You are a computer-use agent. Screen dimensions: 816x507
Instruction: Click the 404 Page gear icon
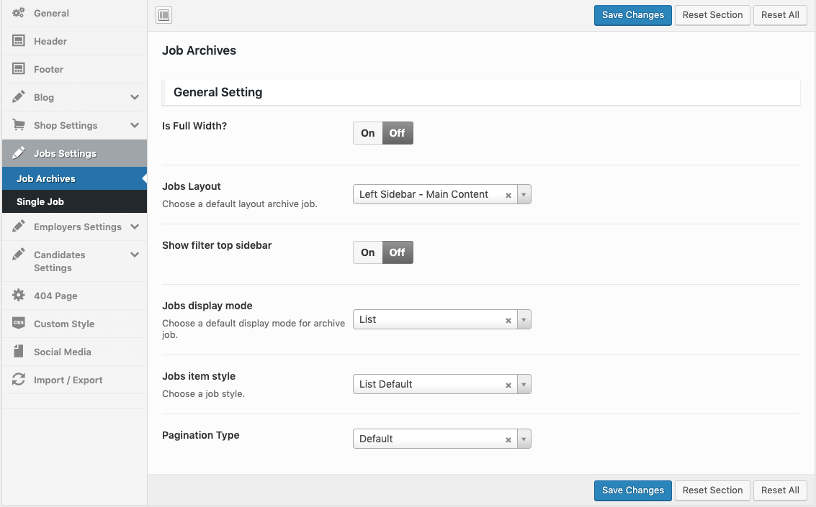19,296
